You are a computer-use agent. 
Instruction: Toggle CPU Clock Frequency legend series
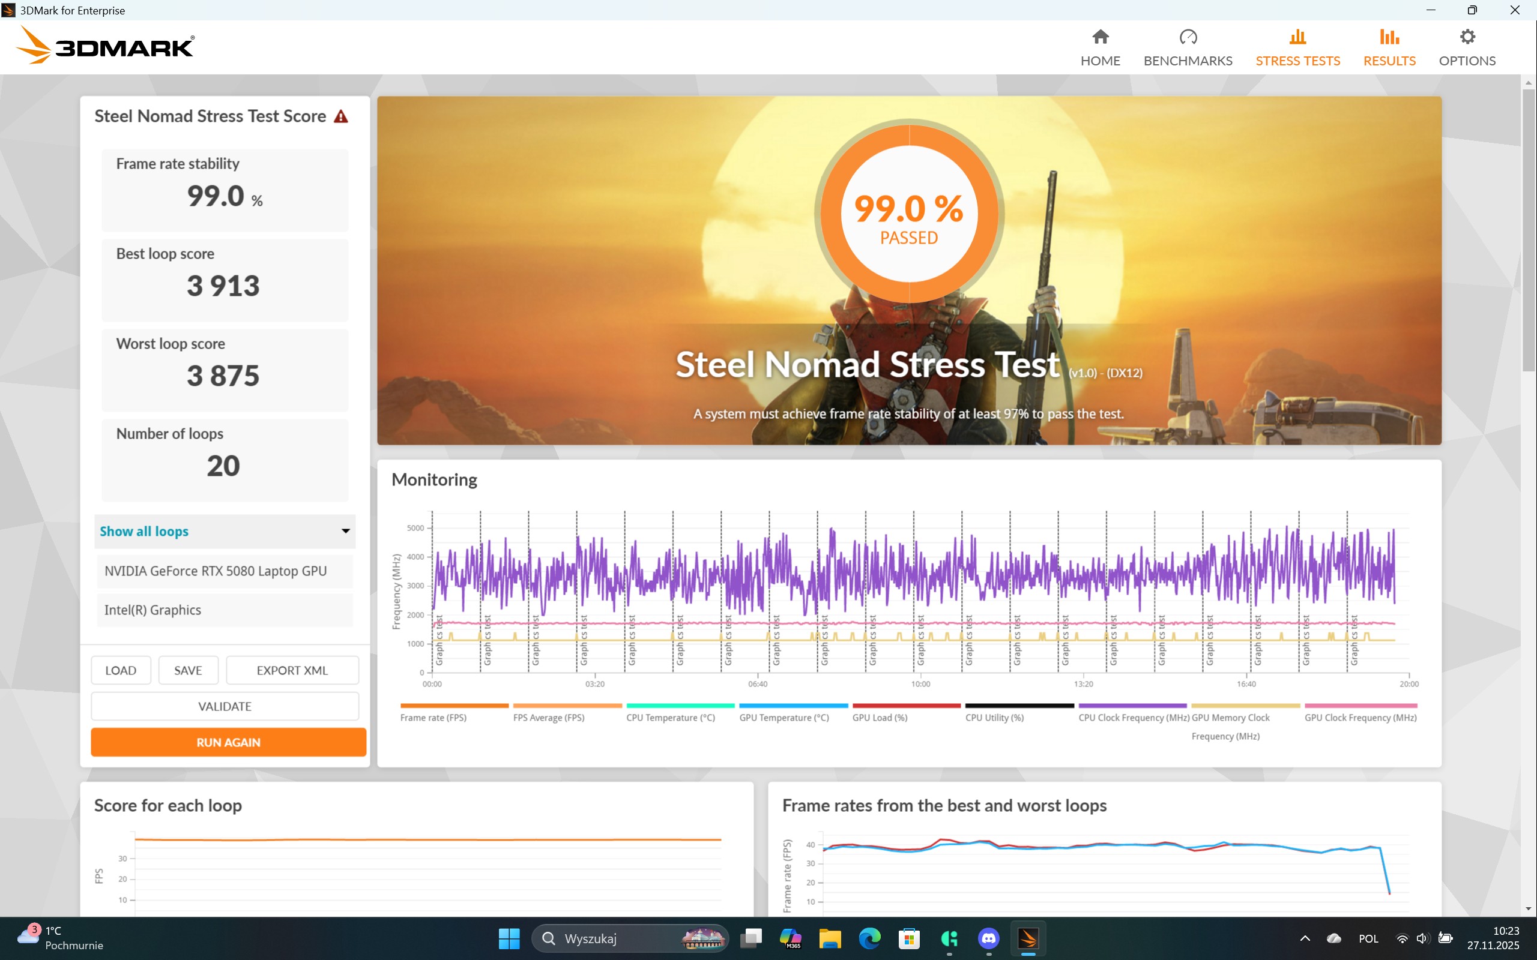coord(1133,718)
